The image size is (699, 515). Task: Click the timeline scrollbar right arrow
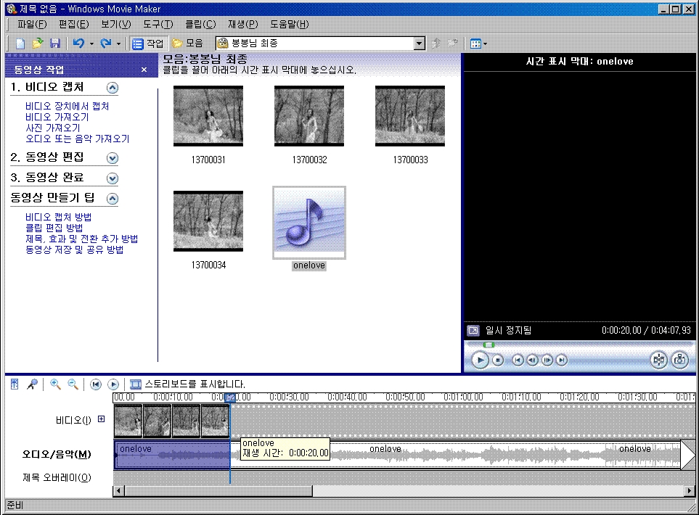[690, 491]
